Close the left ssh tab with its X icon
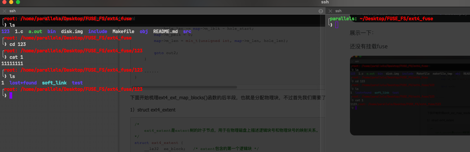This screenshot has width=470, height=152. 4,11
